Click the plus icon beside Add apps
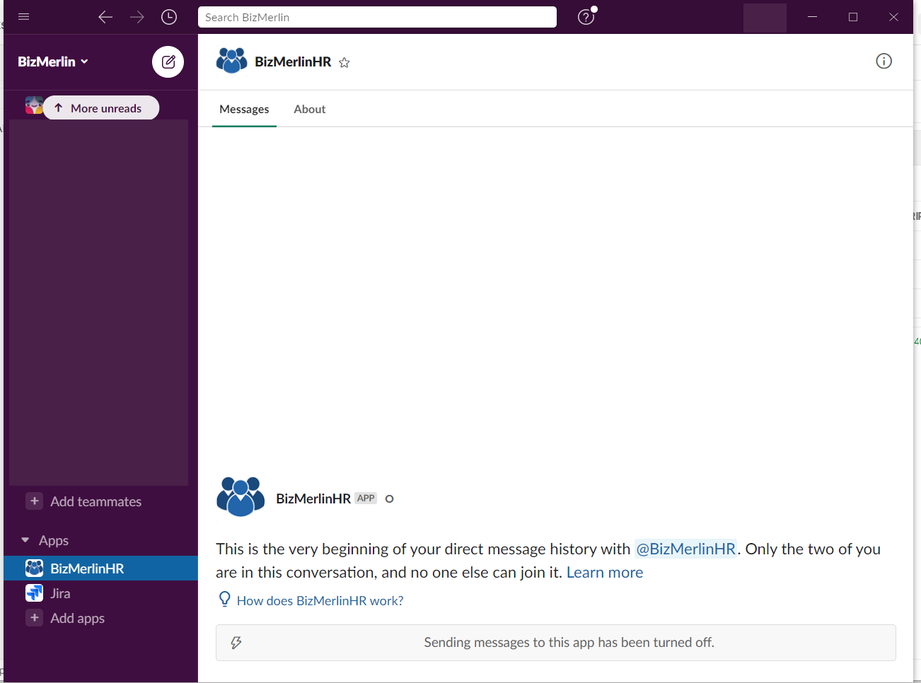This screenshot has width=921, height=683. tap(34, 617)
